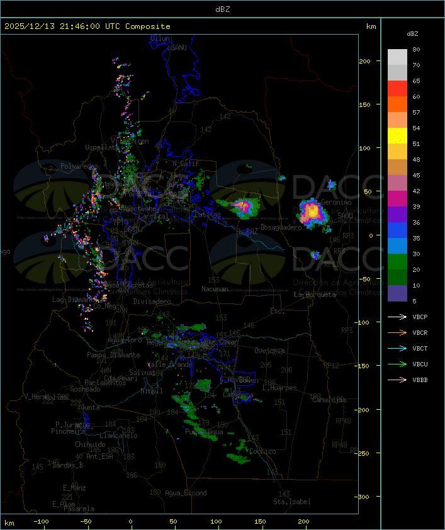Click the -300 tick on right axis
The height and width of the screenshot is (530, 445).
[363, 497]
